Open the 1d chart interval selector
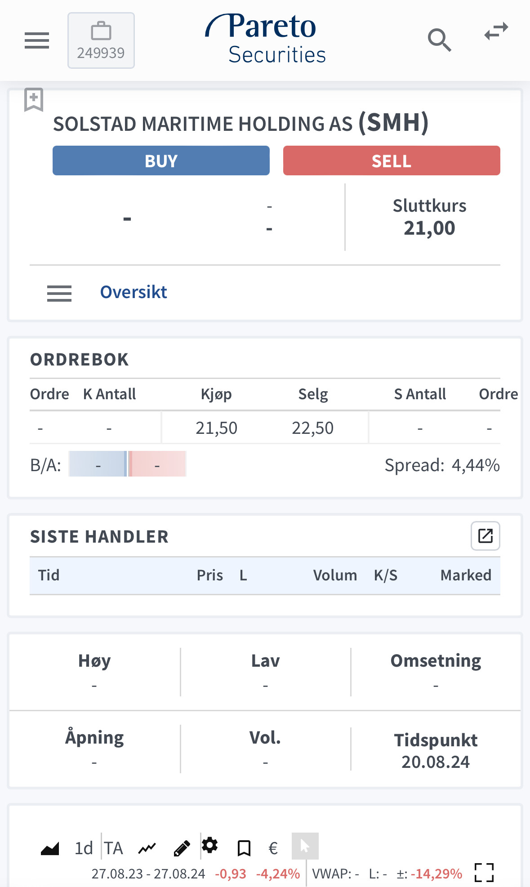Viewport: 530px width, 887px height. (x=84, y=848)
